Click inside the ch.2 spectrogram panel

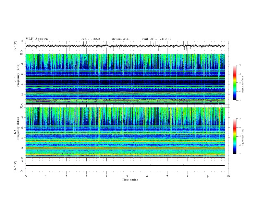125,133
